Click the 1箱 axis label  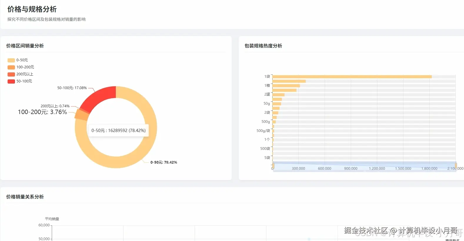267,86
